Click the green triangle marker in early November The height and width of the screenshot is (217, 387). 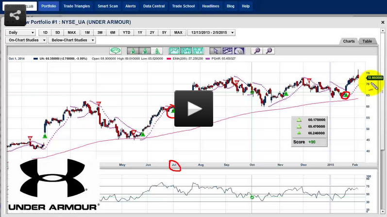[x=286, y=94]
